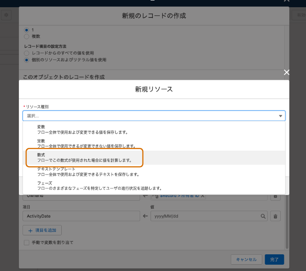The height and width of the screenshot is (271, 306).
Task: Select レコードからのすべての値を使用 radio button
Action: 27,53
